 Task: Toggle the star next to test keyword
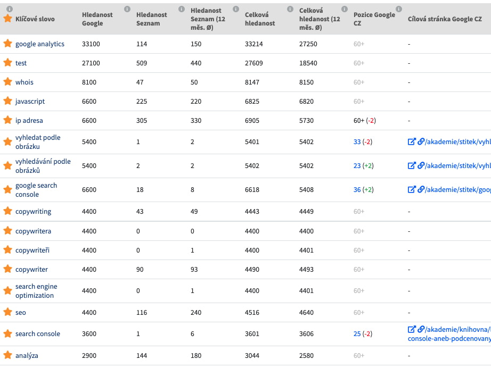7,63
